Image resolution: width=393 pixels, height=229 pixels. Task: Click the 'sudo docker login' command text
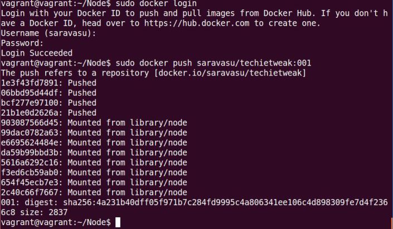point(156,3)
